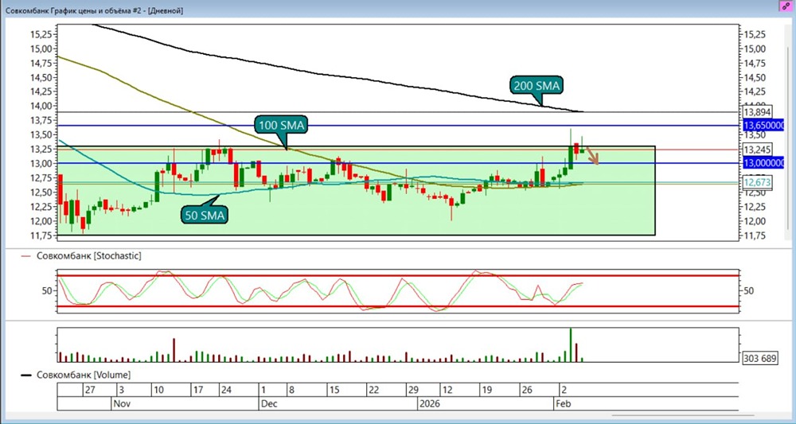The width and height of the screenshot is (796, 424).
Task: Select the 100 SMA callout label
Action: (x=280, y=124)
